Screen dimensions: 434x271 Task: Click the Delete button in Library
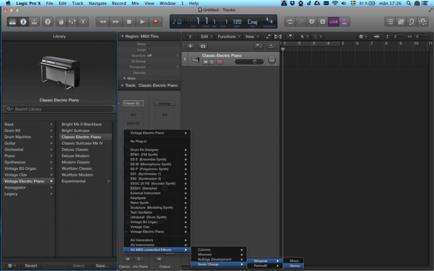coord(79,266)
